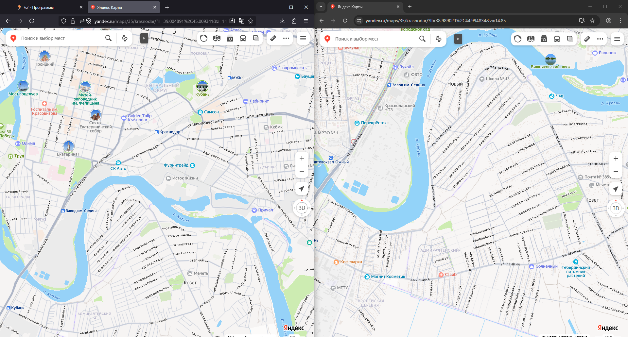Open the layers picker in right map

pyautogui.click(x=570, y=39)
